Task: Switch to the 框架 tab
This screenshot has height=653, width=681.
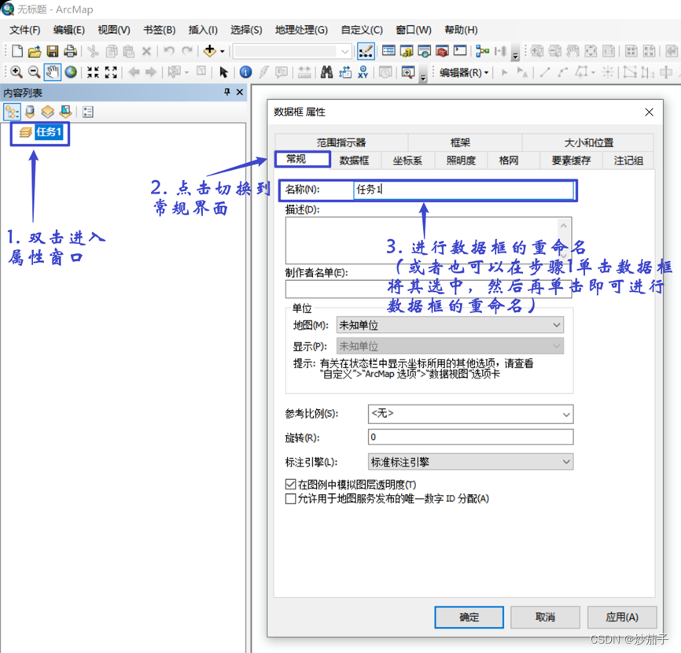Action: [460, 142]
